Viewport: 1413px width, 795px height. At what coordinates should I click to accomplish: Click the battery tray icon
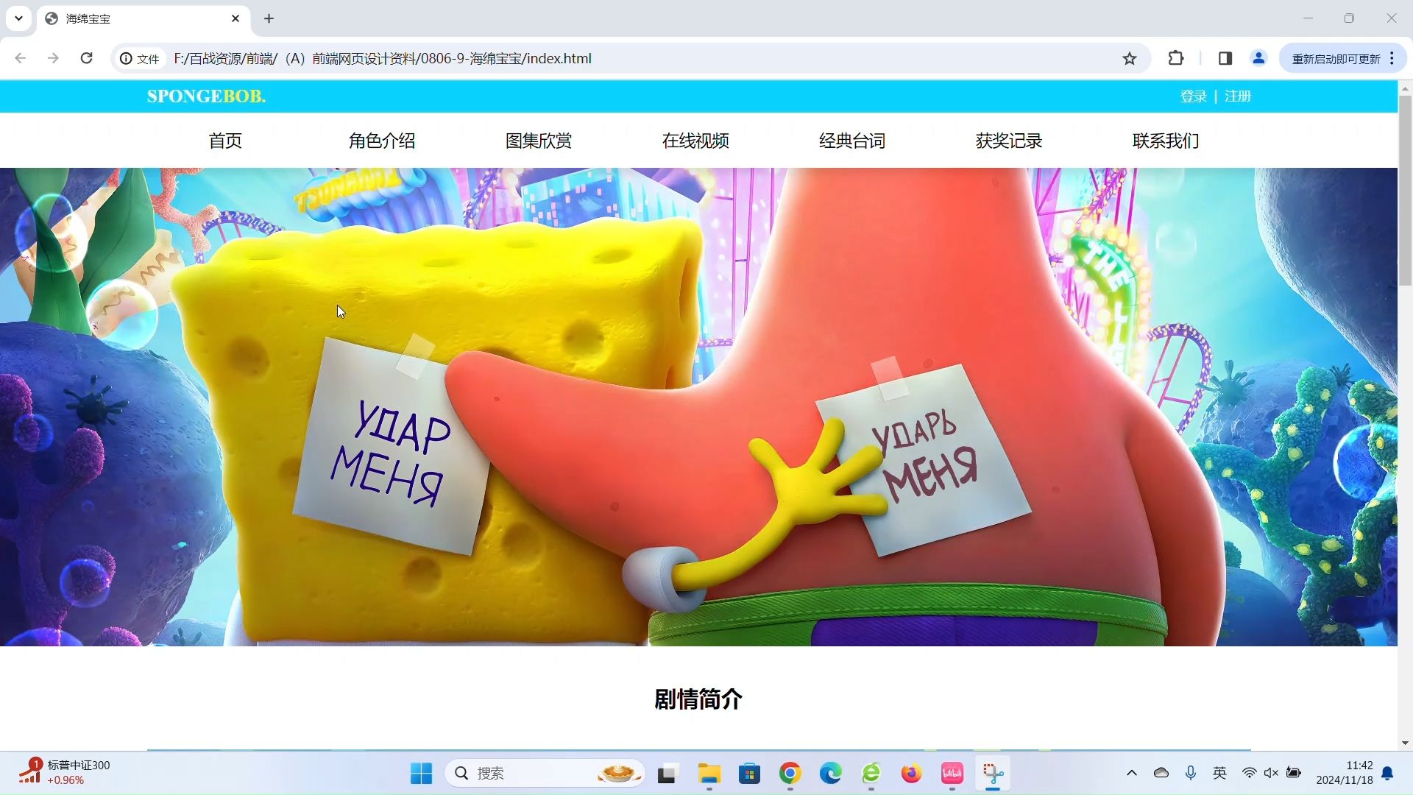click(1294, 773)
